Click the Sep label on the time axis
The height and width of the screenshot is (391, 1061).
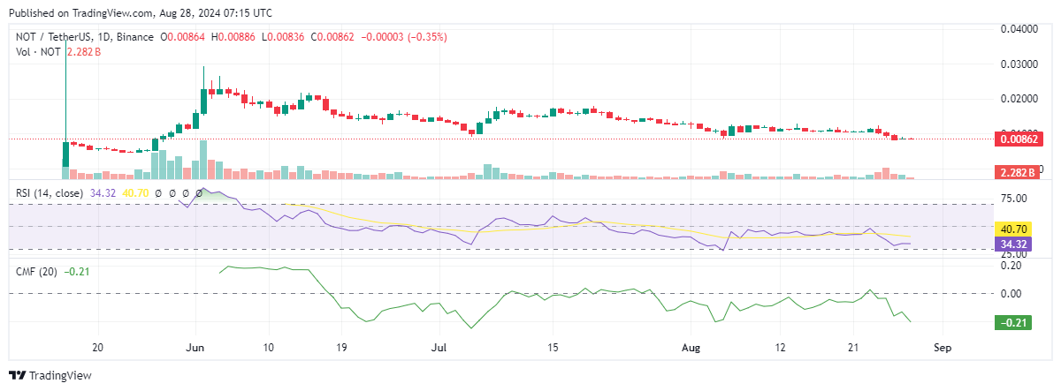point(943,348)
